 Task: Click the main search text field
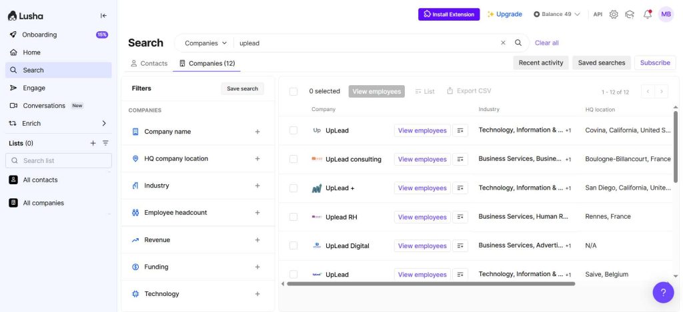coord(366,43)
